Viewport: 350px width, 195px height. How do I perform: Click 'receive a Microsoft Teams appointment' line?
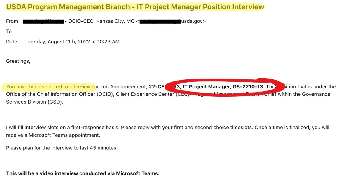53,135
